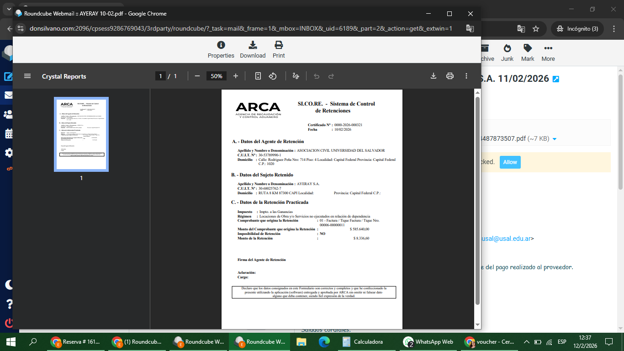Click the fit to page icon

(x=258, y=76)
